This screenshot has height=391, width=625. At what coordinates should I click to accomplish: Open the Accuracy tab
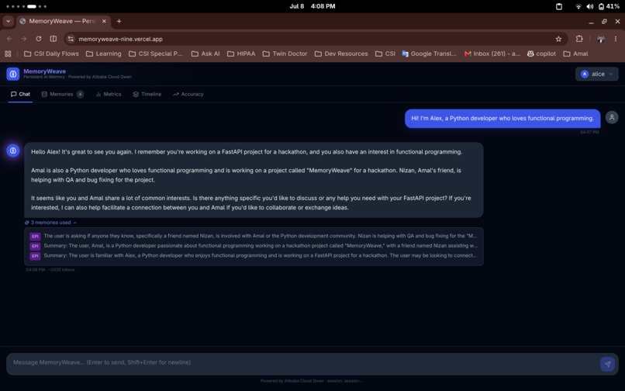pyautogui.click(x=188, y=94)
